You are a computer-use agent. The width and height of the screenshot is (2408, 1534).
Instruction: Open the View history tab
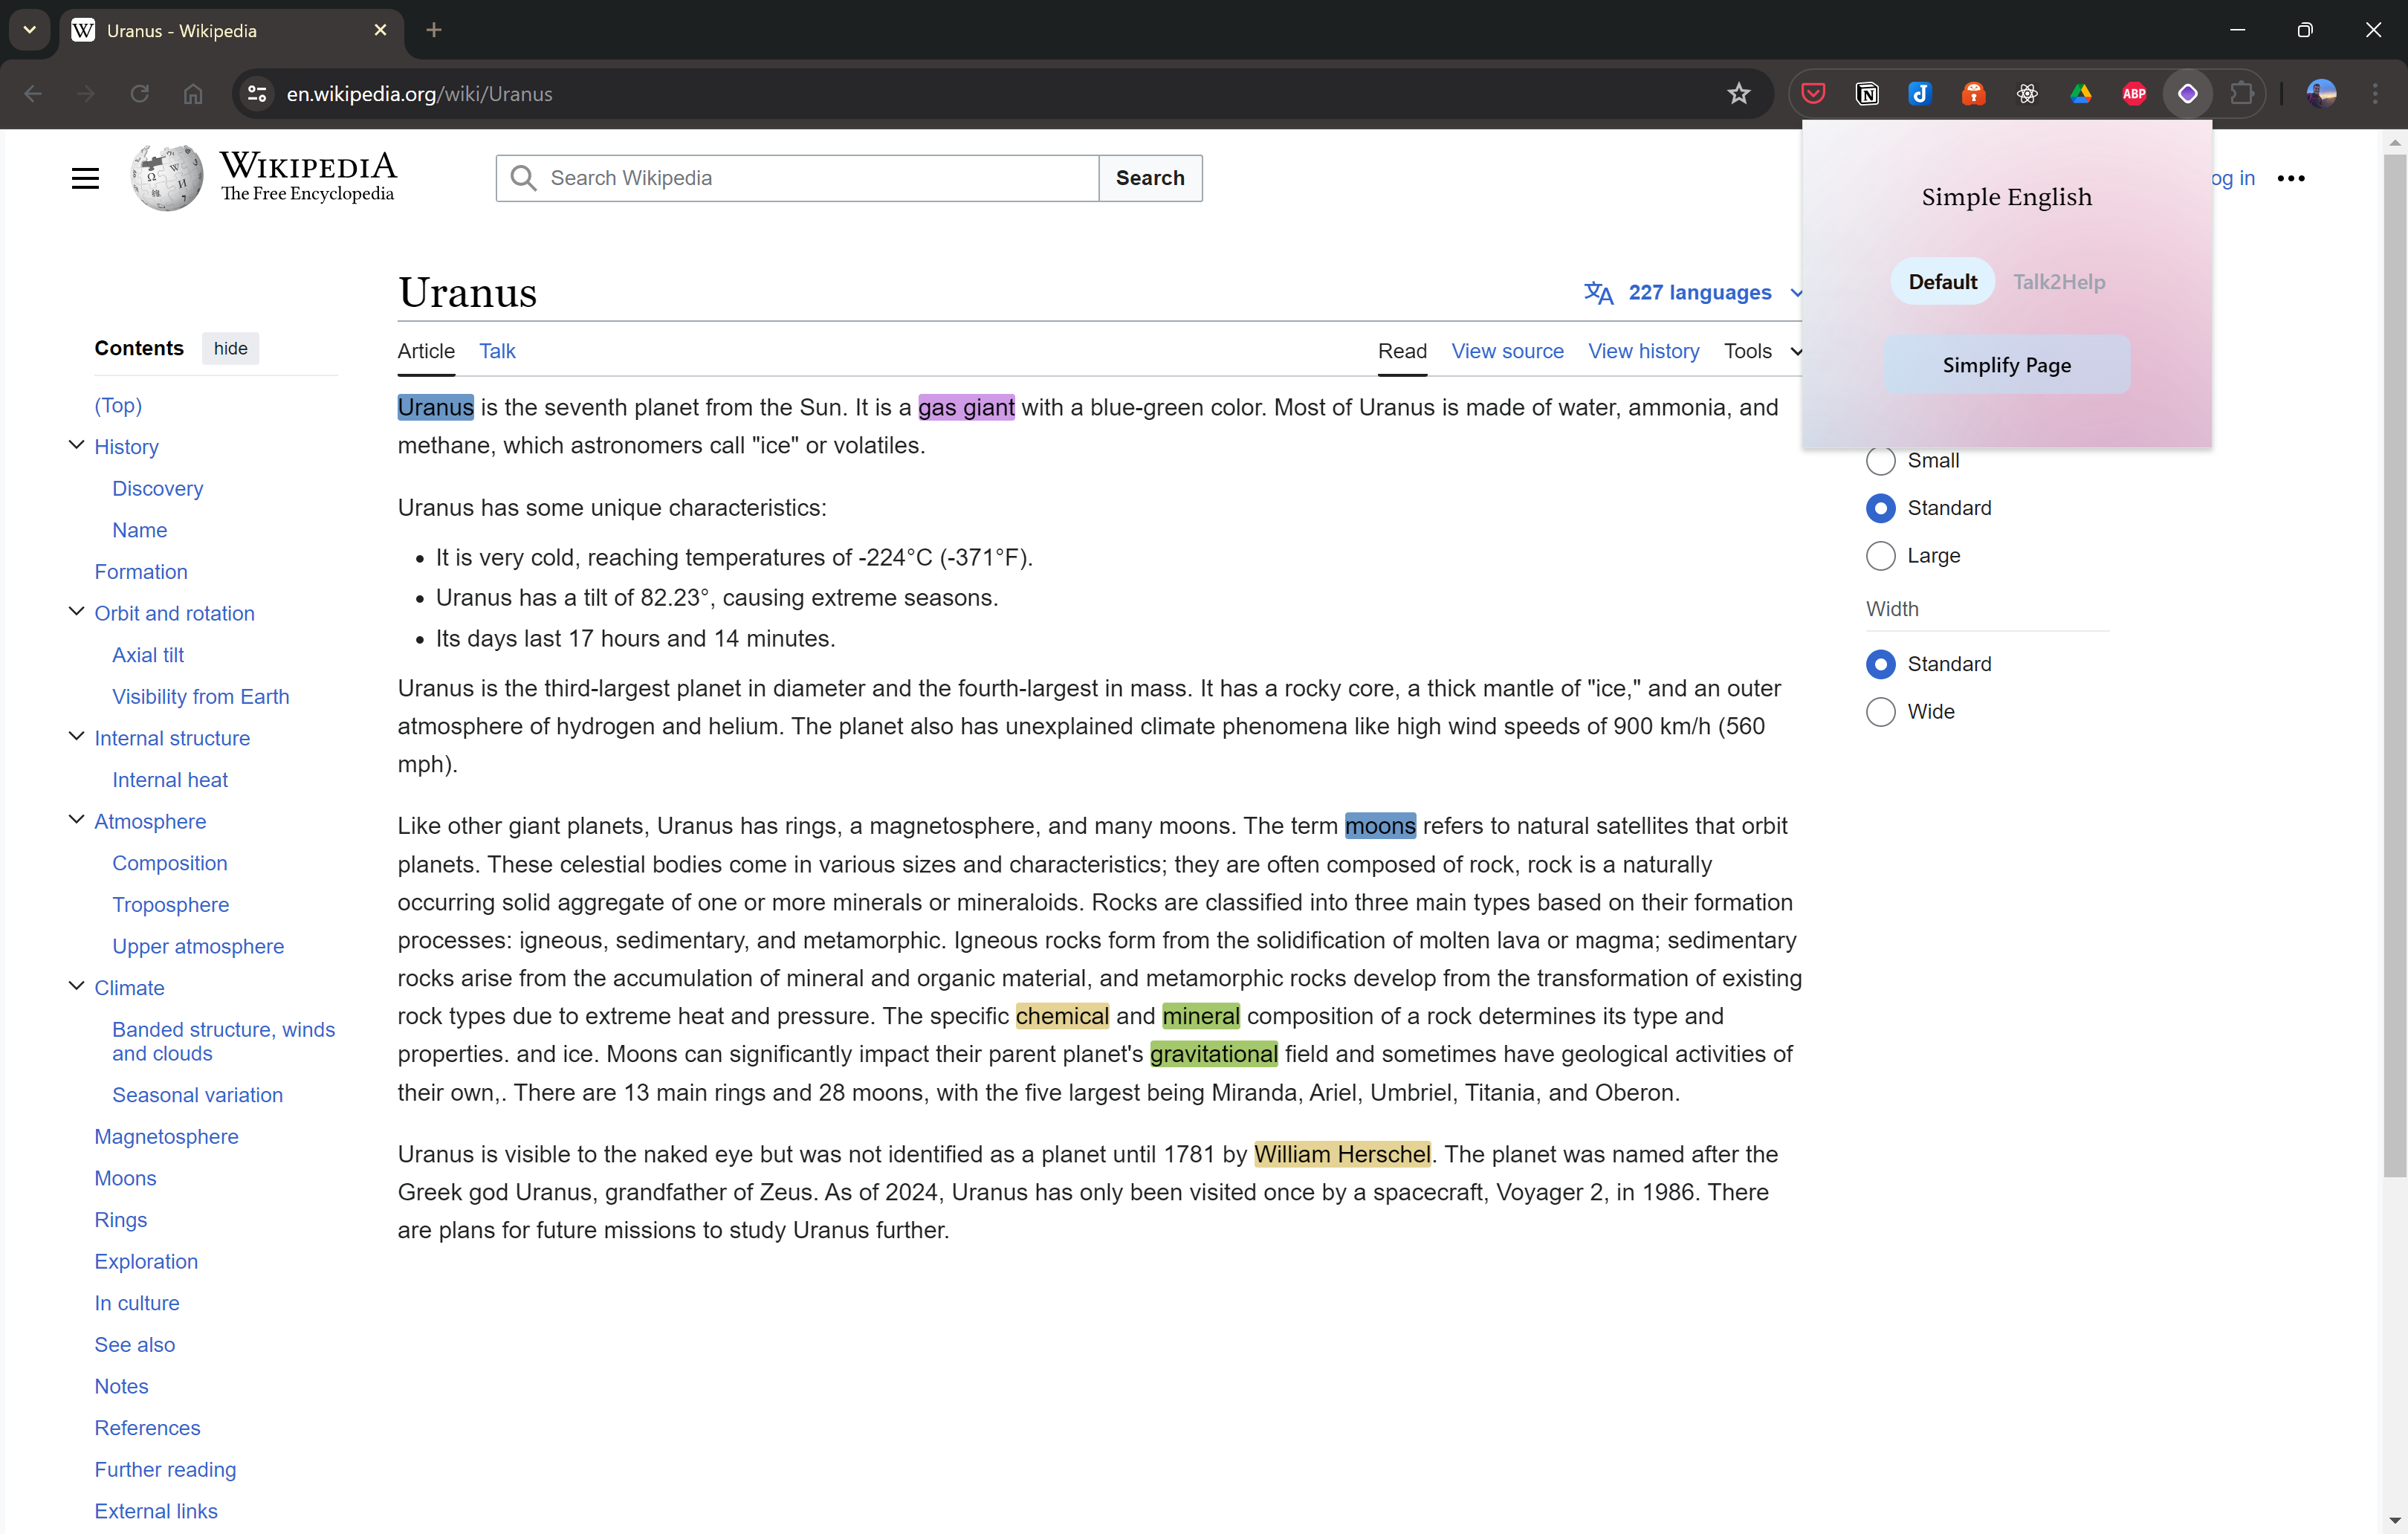point(1643,351)
